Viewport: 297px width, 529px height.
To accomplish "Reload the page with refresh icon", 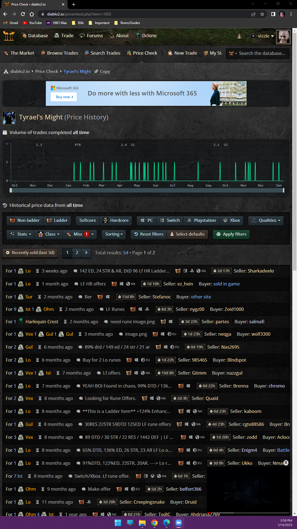I will (x=23, y=14).
